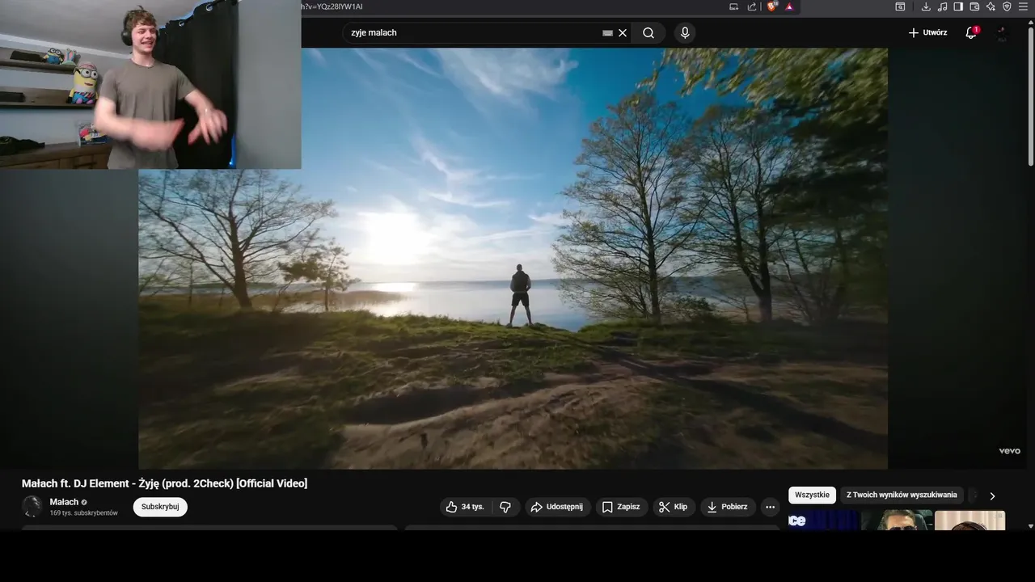Viewport: 1035px width, 582px height.
Task: Toggle the browser sidebar panel icon
Action: [958, 6]
